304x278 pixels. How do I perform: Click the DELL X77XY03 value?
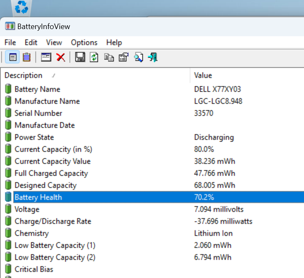pyautogui.click(x=217, y=89)
